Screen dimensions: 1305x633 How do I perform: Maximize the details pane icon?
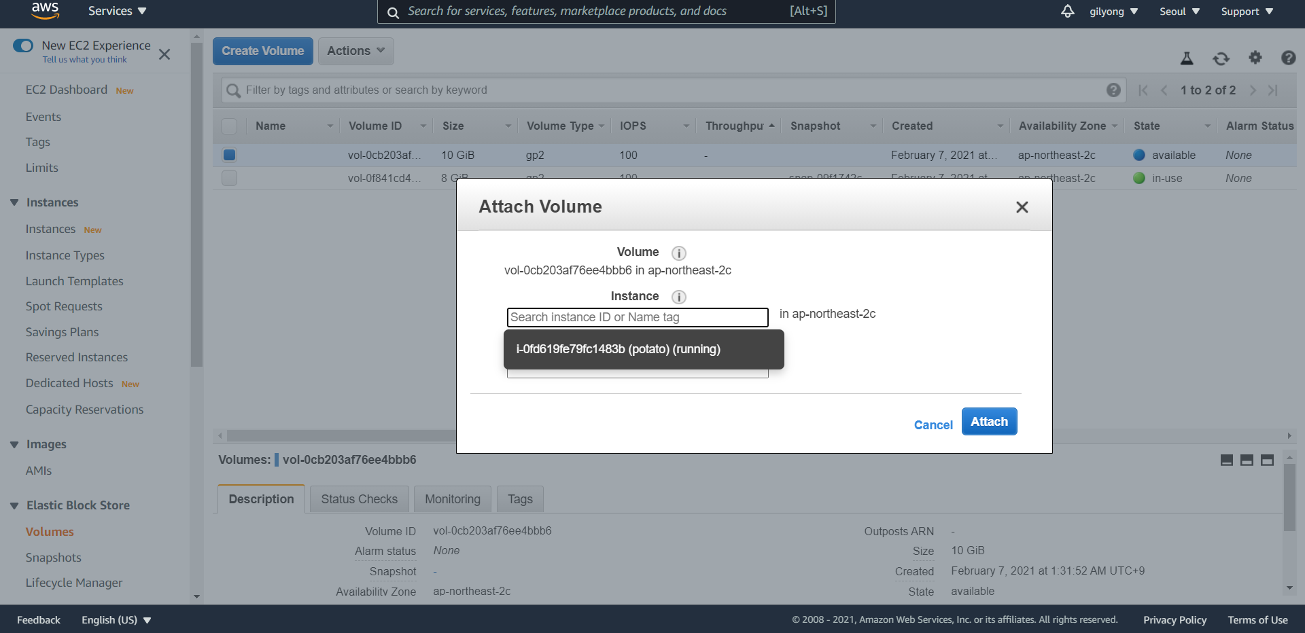click(1267, 460)
